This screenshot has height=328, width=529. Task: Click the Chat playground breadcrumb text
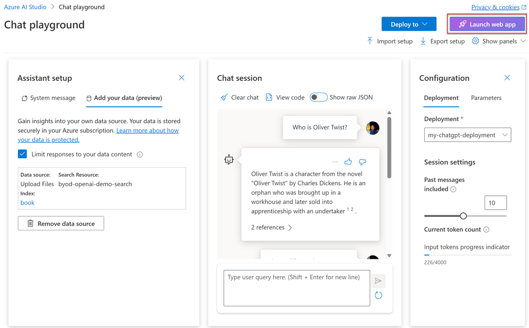(x=82, y=7)
